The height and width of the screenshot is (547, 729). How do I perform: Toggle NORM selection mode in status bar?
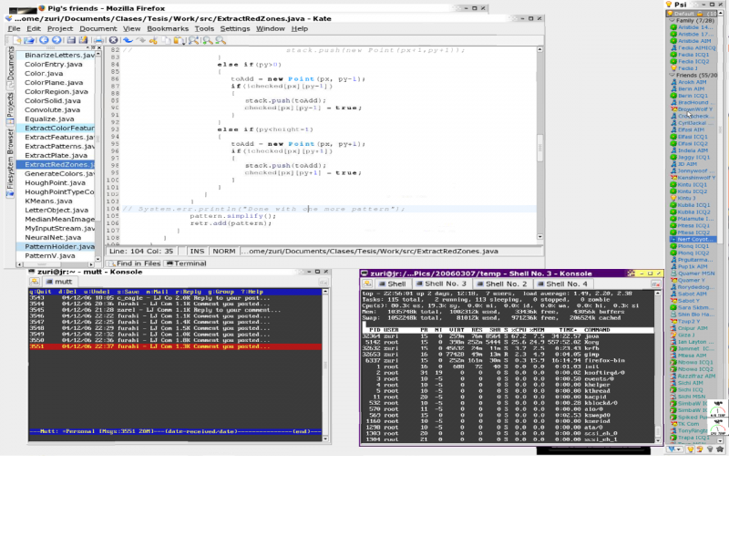[223, 251]
